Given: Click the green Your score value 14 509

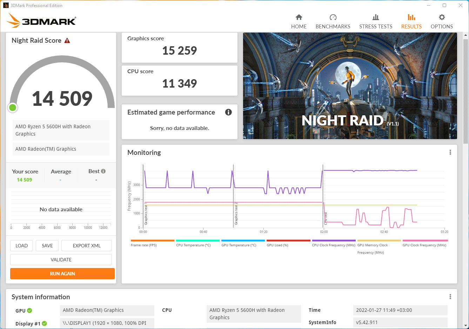Looking at the screenshot, I should point(25,180).
